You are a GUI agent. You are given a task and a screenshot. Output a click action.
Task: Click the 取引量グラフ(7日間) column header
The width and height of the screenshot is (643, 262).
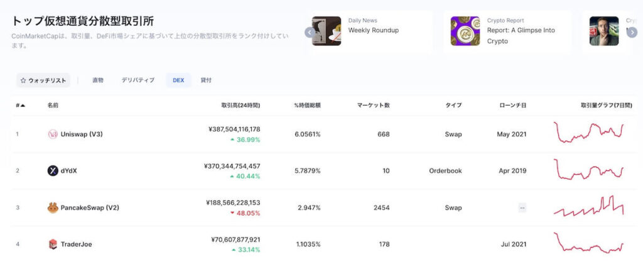(x=607, y=106)
